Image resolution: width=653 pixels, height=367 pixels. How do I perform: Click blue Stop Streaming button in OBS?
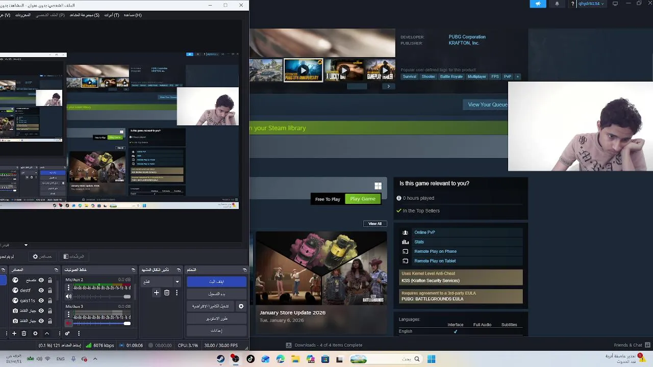pyautogui.click(x=216, y=281)
